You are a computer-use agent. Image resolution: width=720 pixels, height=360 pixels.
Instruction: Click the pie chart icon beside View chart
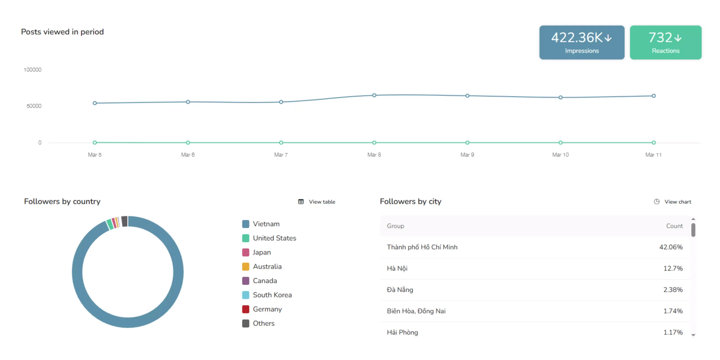(656, 202)
